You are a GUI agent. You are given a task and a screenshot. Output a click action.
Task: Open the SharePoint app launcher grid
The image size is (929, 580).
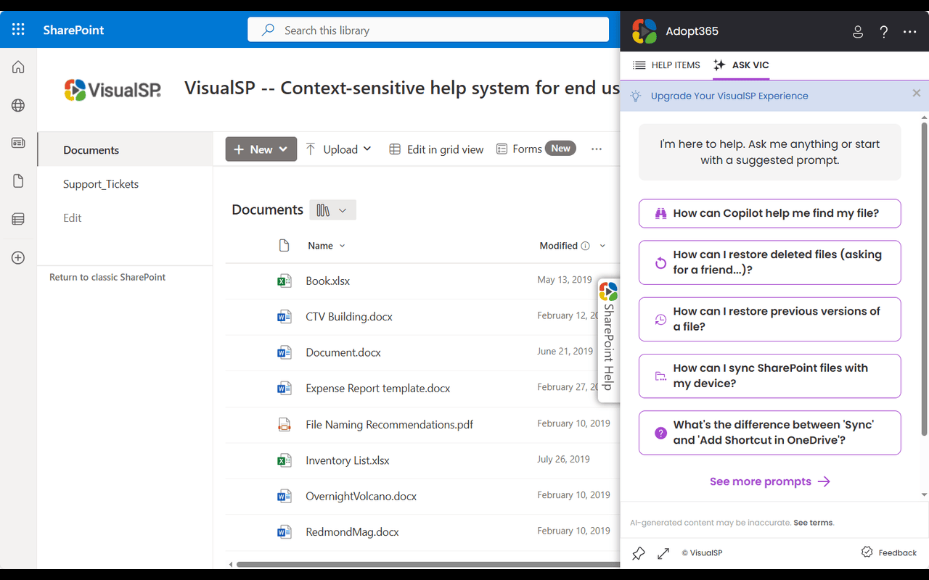click(x=18, y=30)
